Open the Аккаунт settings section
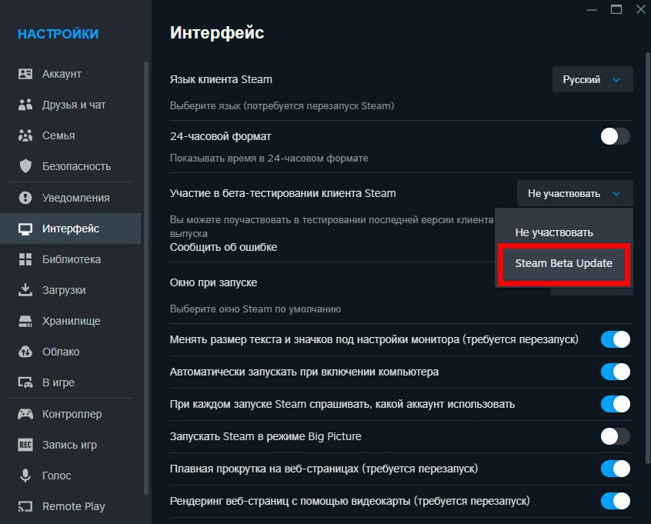 pos(71,74)
